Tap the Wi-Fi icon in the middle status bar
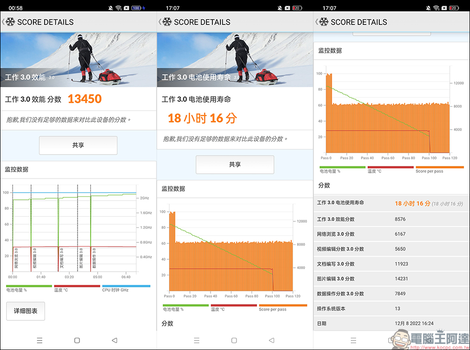This screenshot has width=470, height=350. coord(286,8)
